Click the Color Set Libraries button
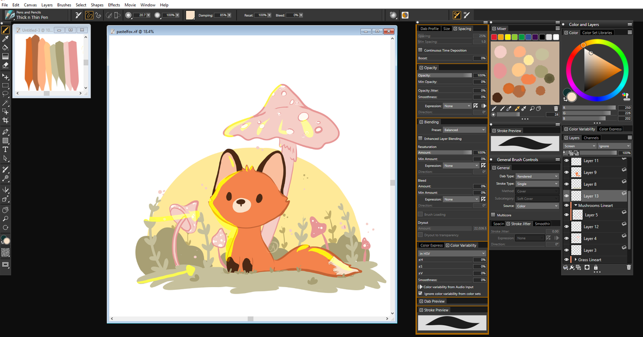The height and width of the screenshot is (337, 643). 596,32
